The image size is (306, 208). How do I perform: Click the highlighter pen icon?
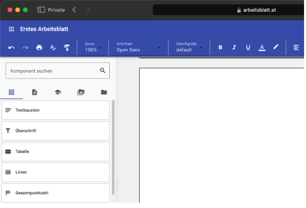click(x=276, y=47)
